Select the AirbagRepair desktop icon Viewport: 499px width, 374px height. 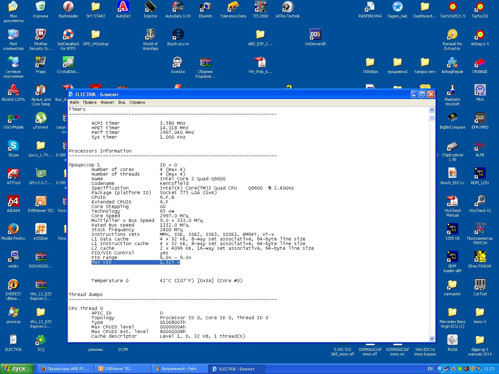point(452,65)
